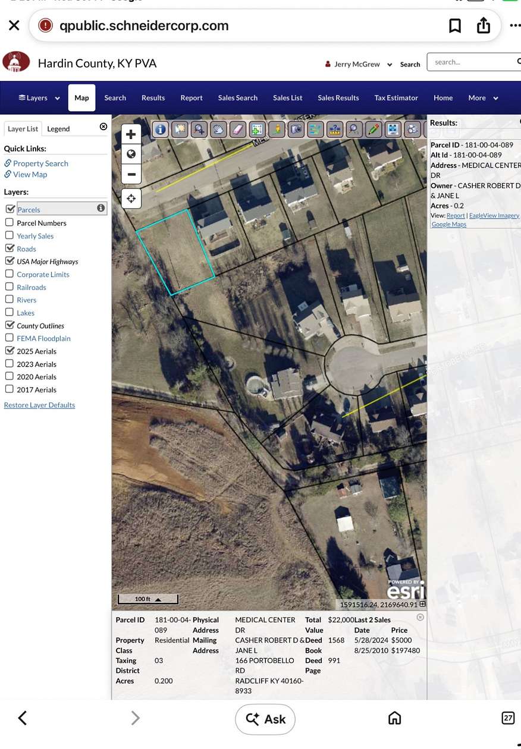Open the Results nav item
Image resolution: width=521 pixels, height=749 pixels.
click(153, 98)
